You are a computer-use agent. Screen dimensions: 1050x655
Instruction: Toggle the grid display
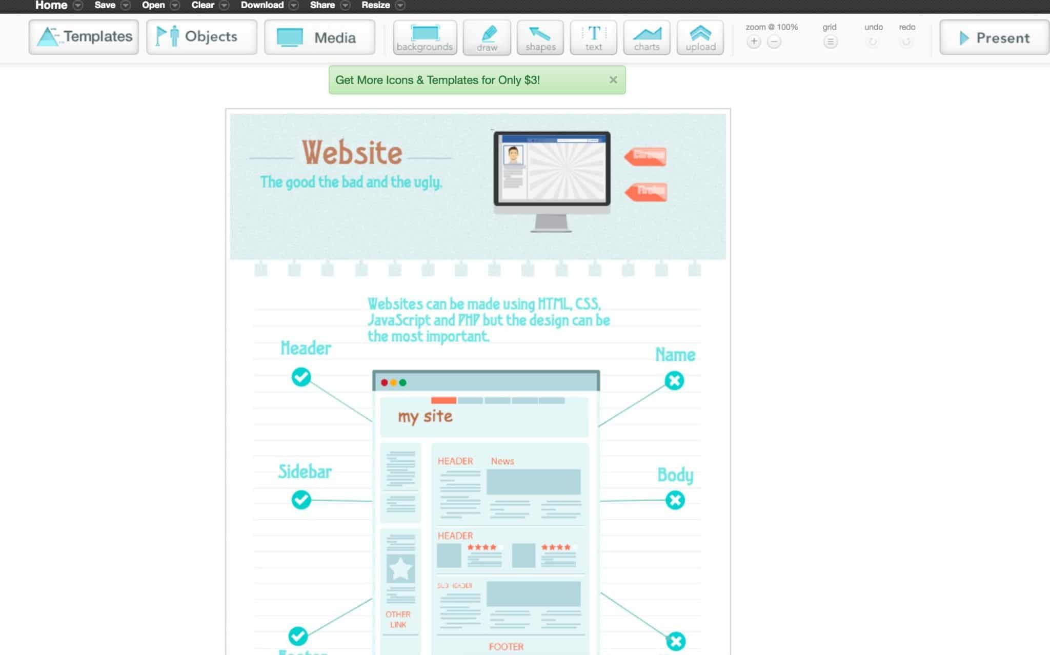click(831, 42)
